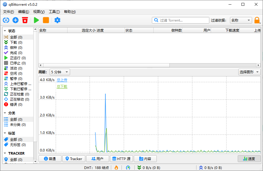The width and height of the screenshot is (263, 171).
Task: Click upload speed indicator in status bar
Action: click(210, 168)
